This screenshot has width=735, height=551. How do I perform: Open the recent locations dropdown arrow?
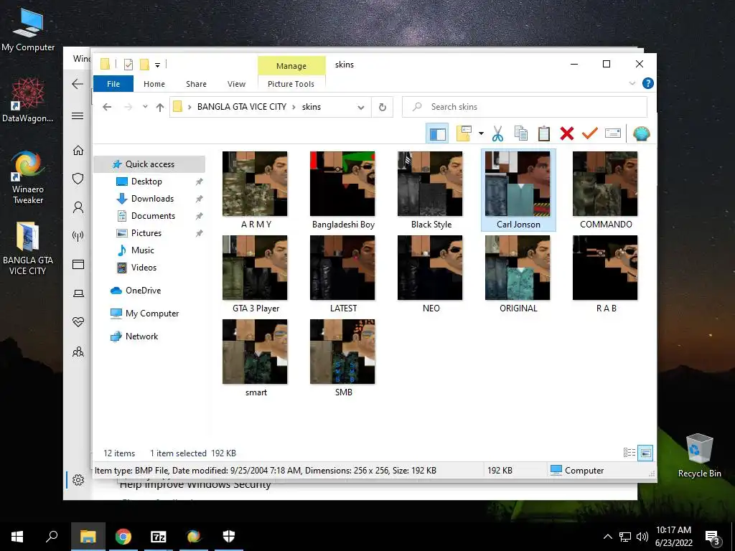(x=145, y=107)
